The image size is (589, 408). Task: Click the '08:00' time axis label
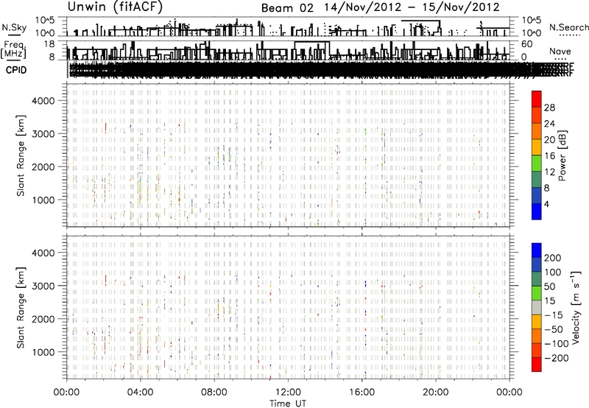click(x=214, y=393)
